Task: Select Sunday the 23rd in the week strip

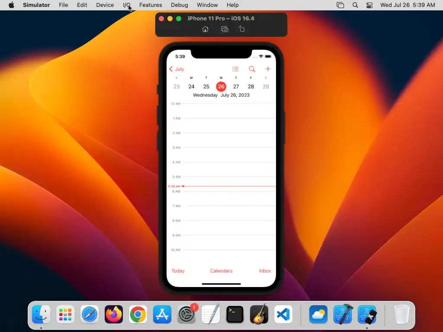Action: [x=177, y=86]
